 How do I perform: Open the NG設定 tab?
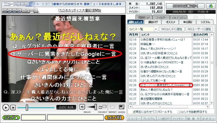(x=188, y=22)
